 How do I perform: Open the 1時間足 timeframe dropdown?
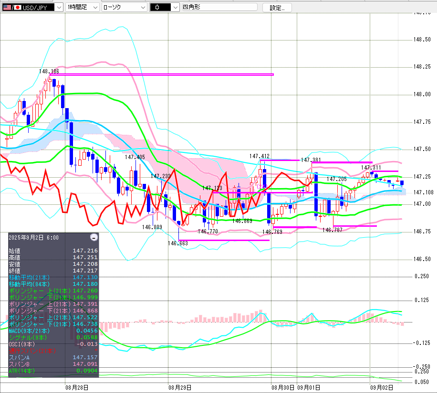pyautogui.click(x=83, y=7)
